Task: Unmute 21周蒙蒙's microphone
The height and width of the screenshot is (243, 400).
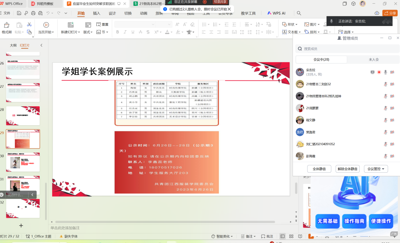Action: click(386, 108)
